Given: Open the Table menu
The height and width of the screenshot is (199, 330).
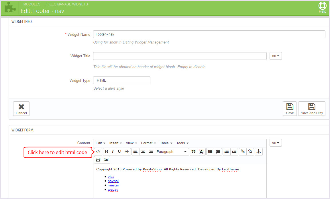Looking at the screenshot, I should tap(166, 143).
